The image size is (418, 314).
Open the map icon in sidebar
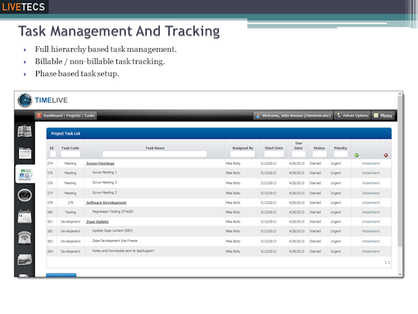pos(24,131)
